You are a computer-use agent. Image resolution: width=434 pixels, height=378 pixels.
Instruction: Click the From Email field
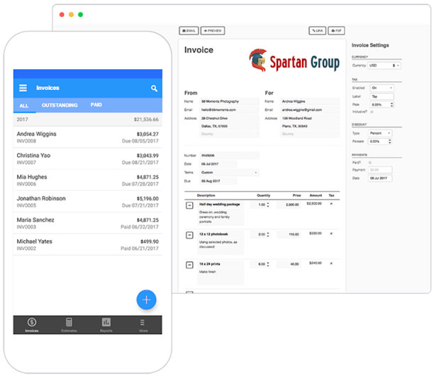pyautogui.click(x=230, y=110)
